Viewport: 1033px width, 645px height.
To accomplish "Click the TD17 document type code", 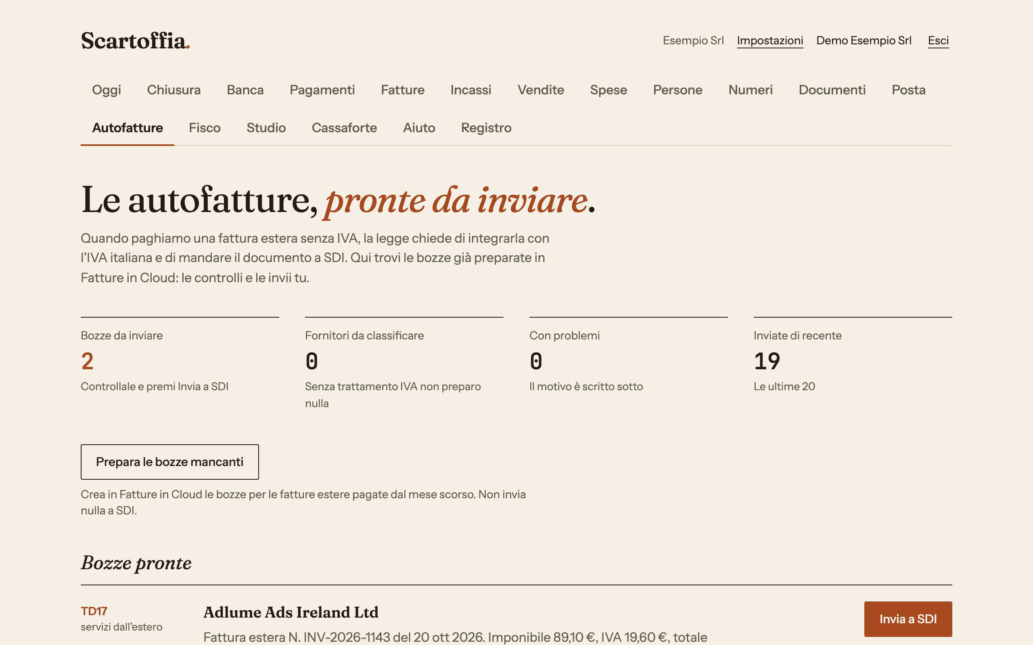I will [x=94, y=611].
